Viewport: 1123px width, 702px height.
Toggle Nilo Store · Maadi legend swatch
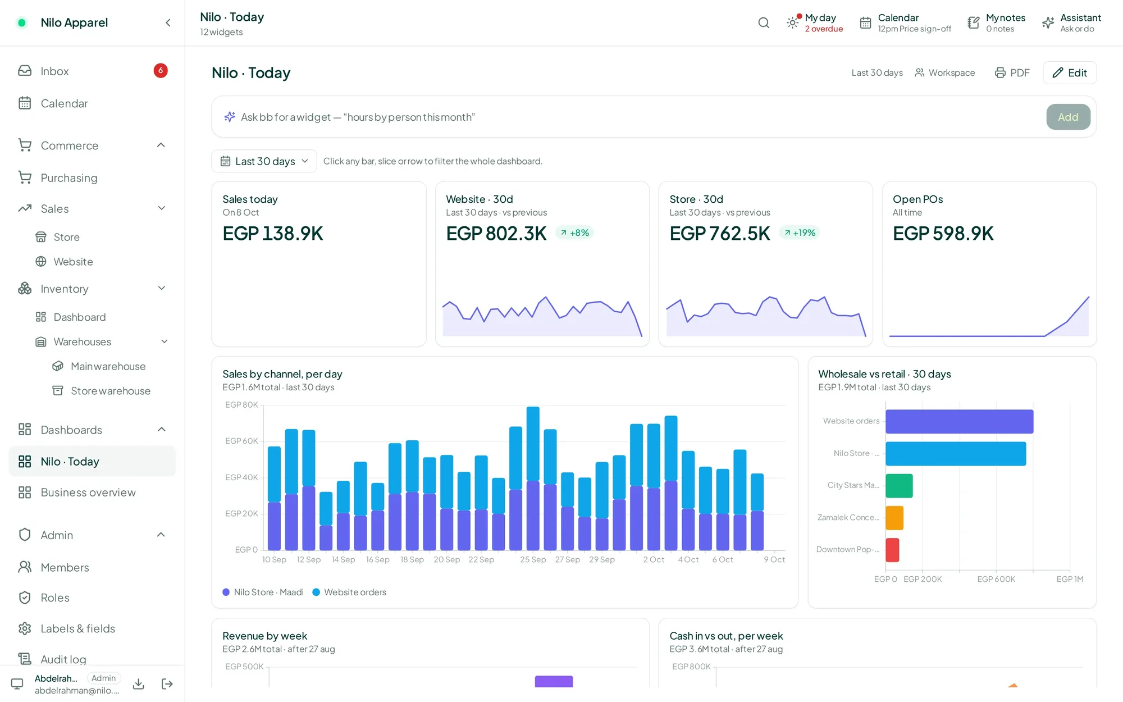point(226,592)
